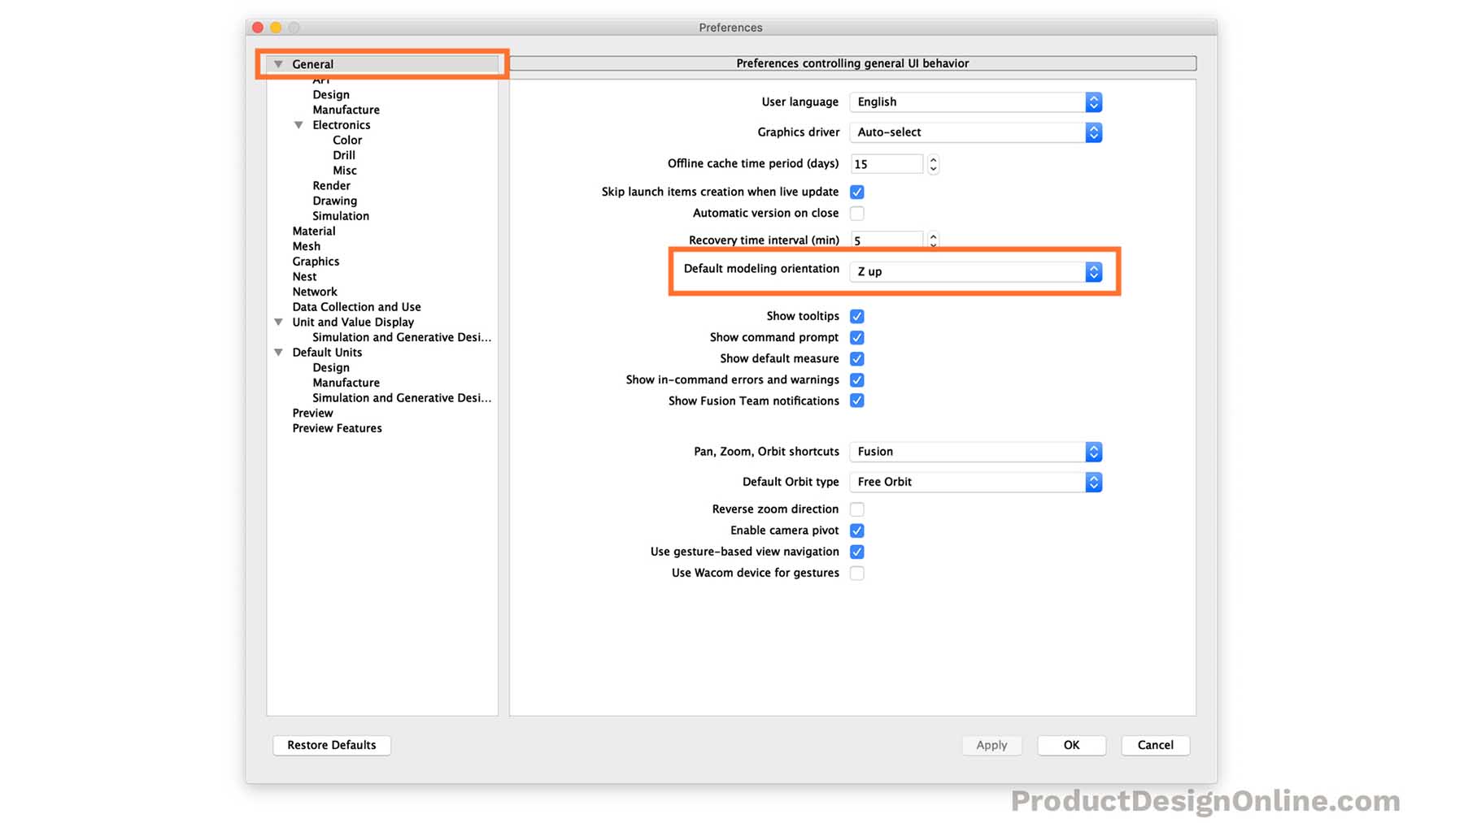This screenshot has width=1464, height=823.
Task: Toggle Show default measure checkbox
Action: coord(856,358)
